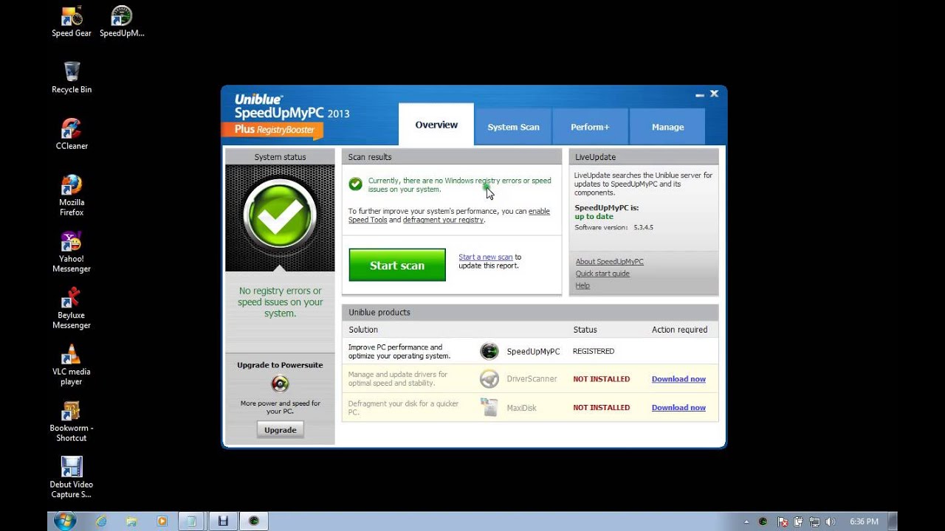The height and width of the screenshot is (531, 945).
Task: Click the 'Solution' column header
Action: coord(363,330)
